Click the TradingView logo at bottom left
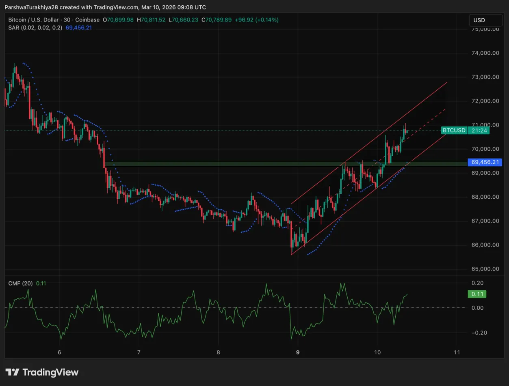This screenshot has height=386, width=509. pos(42,372)
